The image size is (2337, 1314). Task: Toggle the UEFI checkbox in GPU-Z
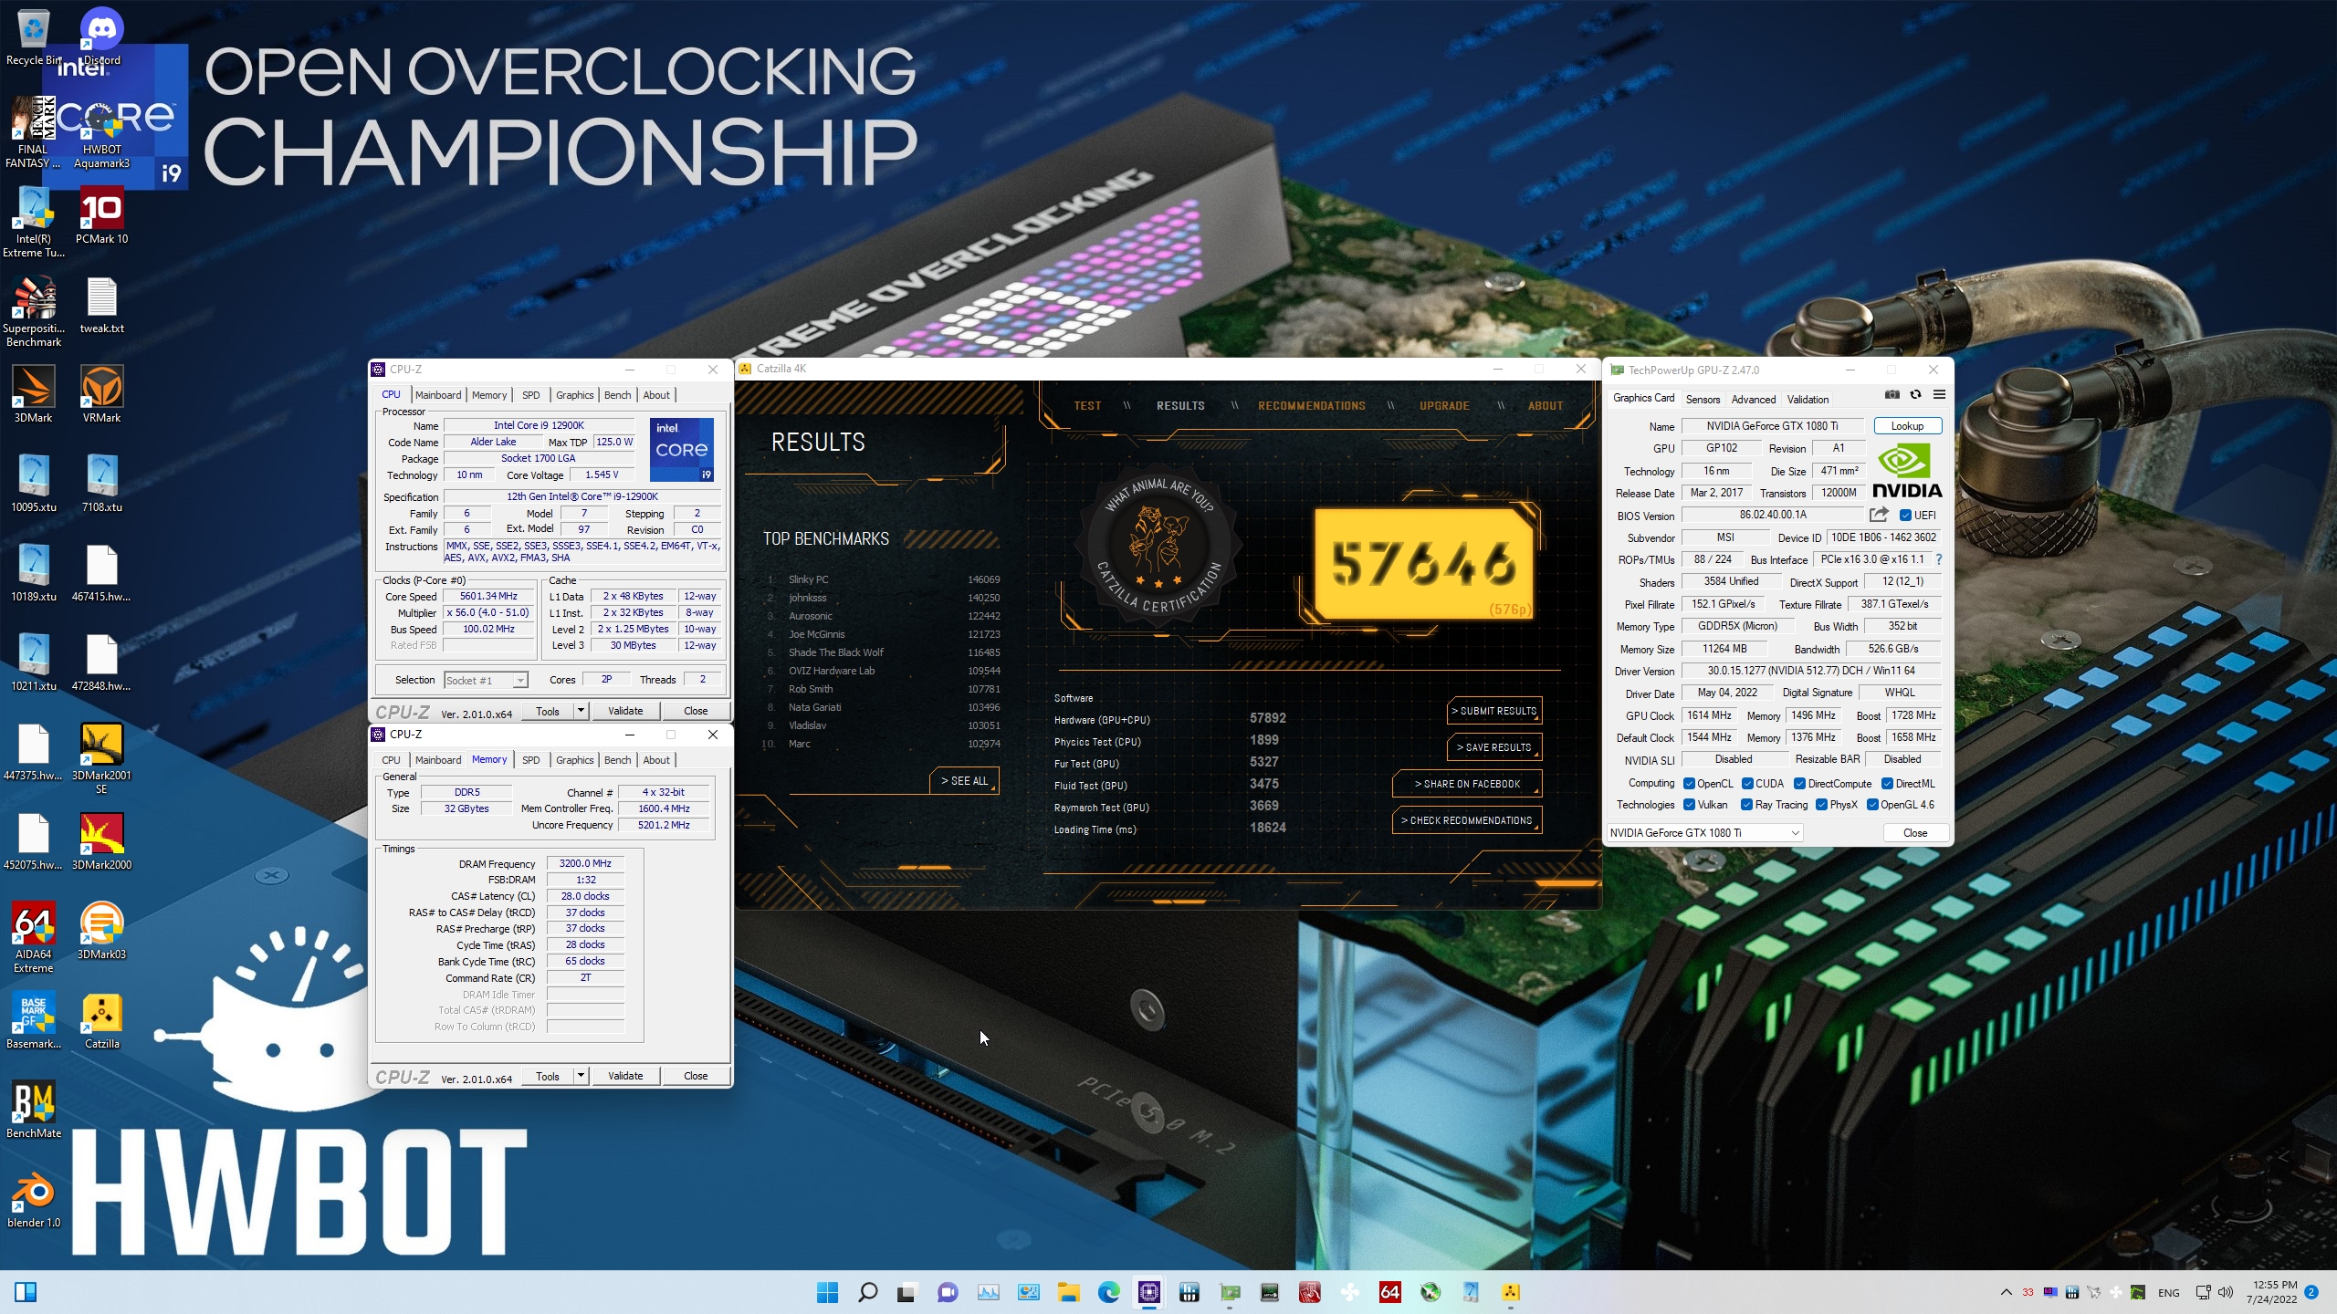(1905, 515)
